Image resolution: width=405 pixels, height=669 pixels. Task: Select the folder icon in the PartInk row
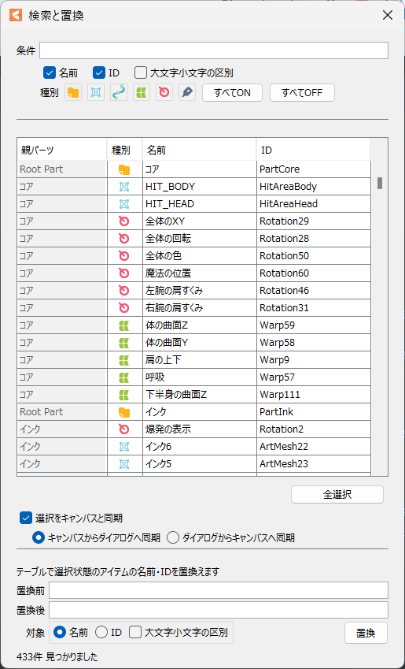(x=124, y=412)
